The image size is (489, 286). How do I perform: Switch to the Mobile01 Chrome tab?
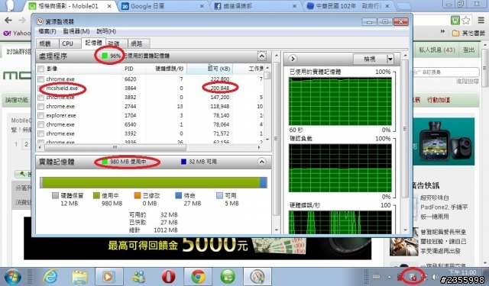coord(68,6)
